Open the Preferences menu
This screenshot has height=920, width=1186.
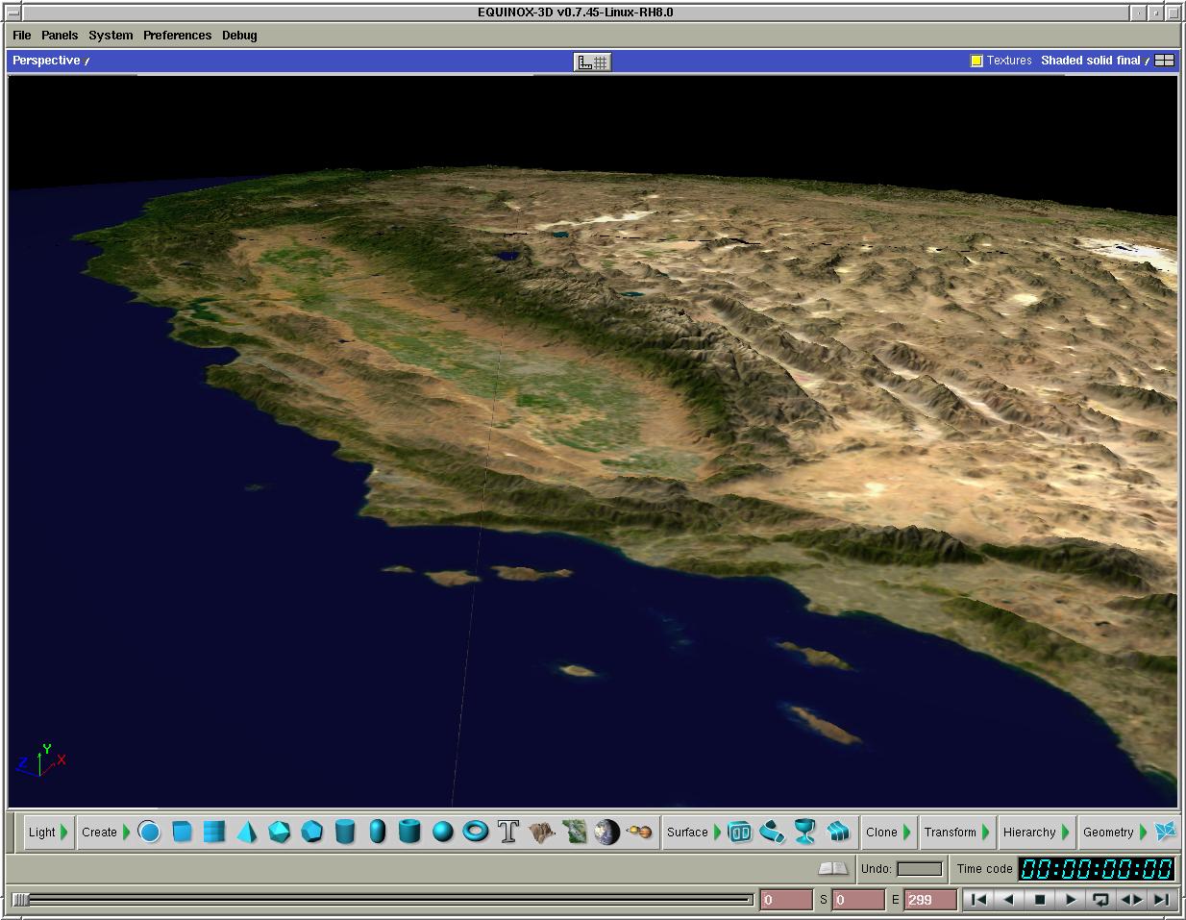pos(177,35)
